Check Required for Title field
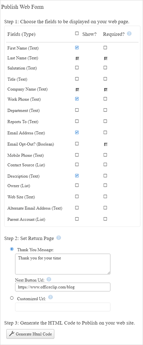 tap(105, 79)
